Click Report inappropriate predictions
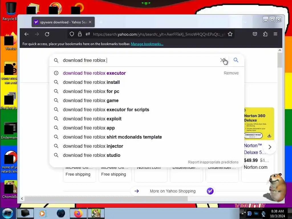This screenshot has height=219, width=292. click(213, 162)
